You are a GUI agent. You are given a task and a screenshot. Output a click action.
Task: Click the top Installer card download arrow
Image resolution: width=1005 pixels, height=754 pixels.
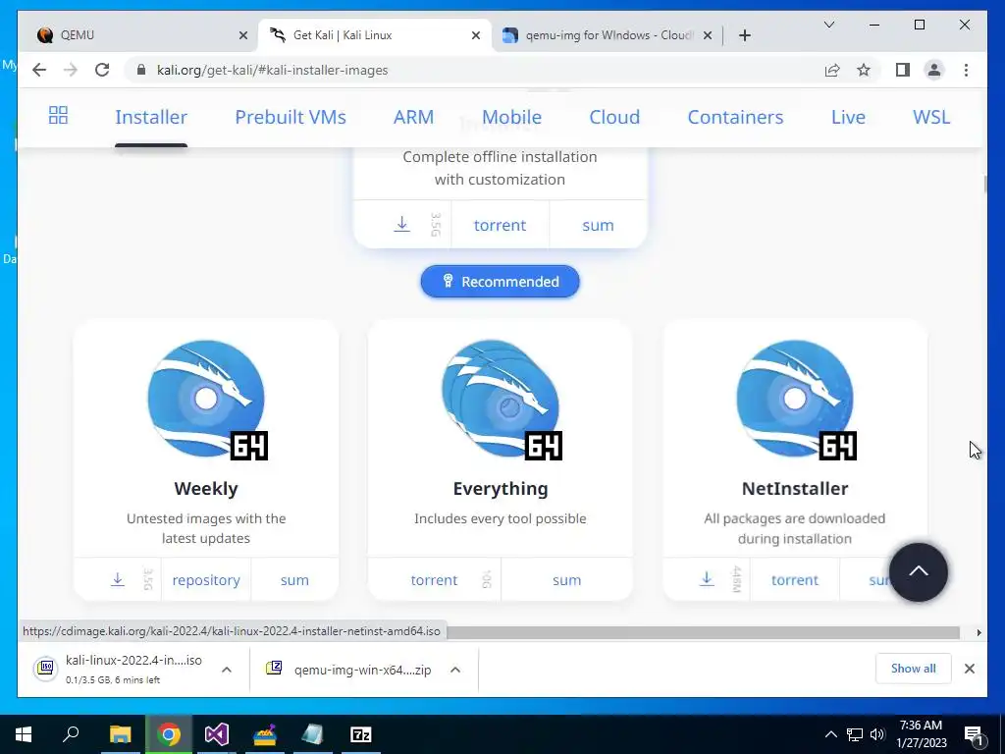click(401, 224)
